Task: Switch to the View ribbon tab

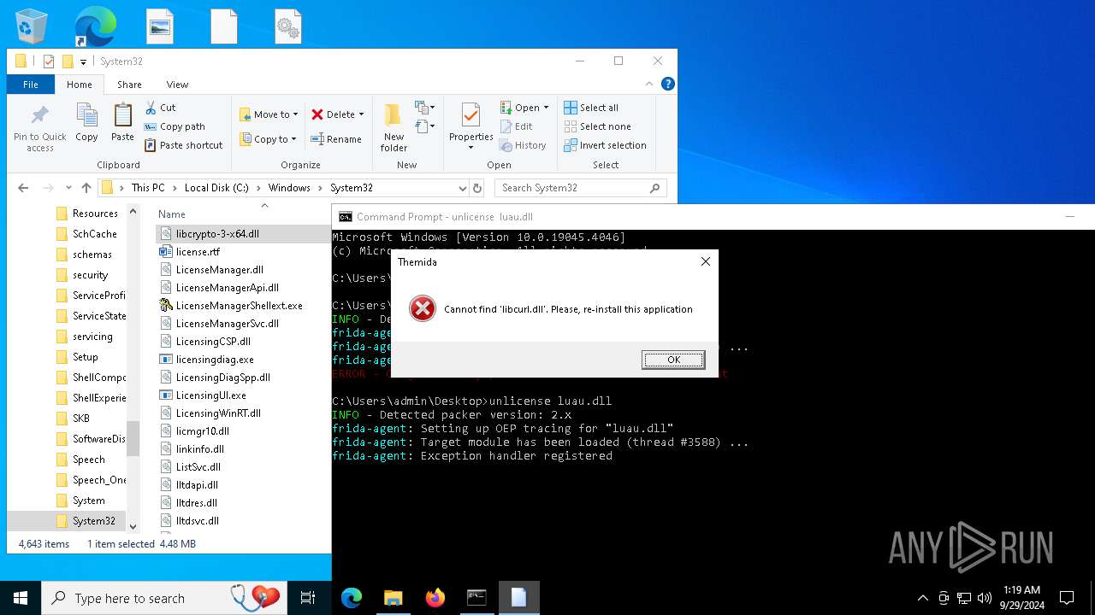Action: tap(177, 85)
